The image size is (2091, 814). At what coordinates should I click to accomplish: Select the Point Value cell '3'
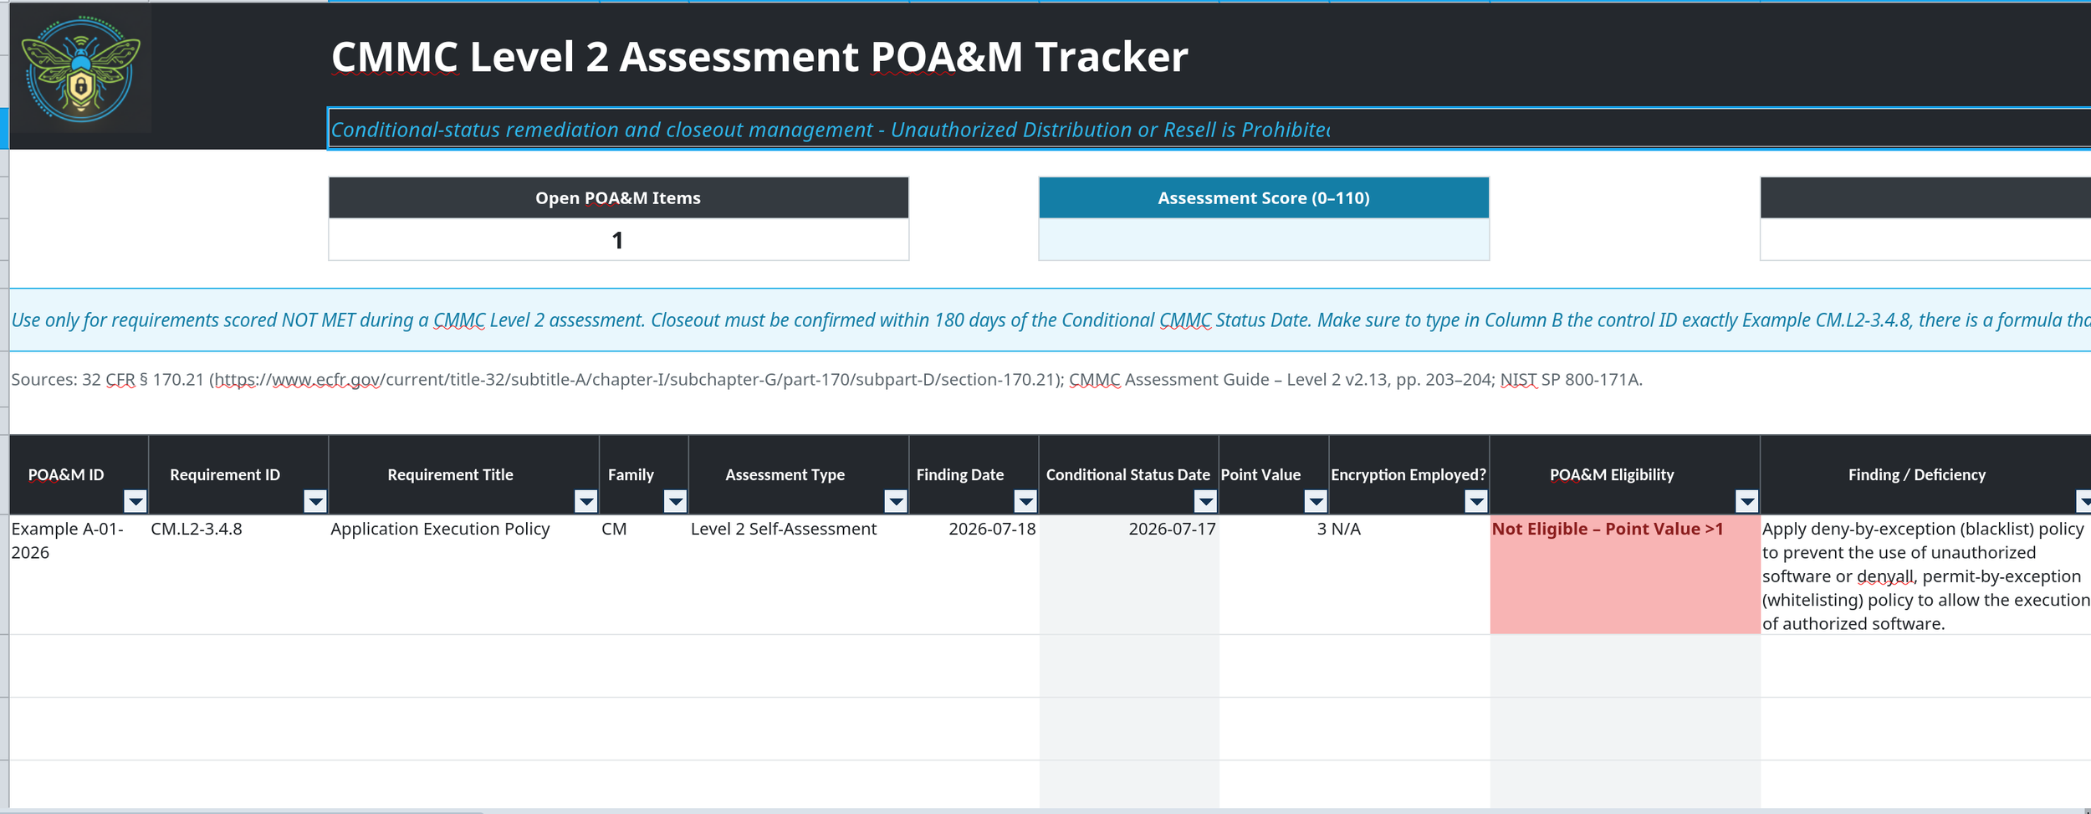click(1273, 574)
